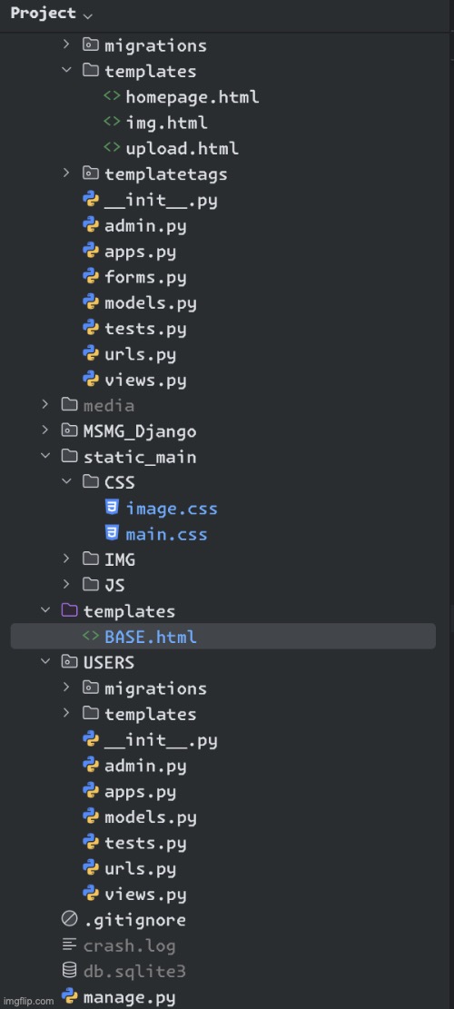Image resolution: width=454 pixels, height=1009 pixels.
Task: Collapse the USERS package
Action: point(45,662)
